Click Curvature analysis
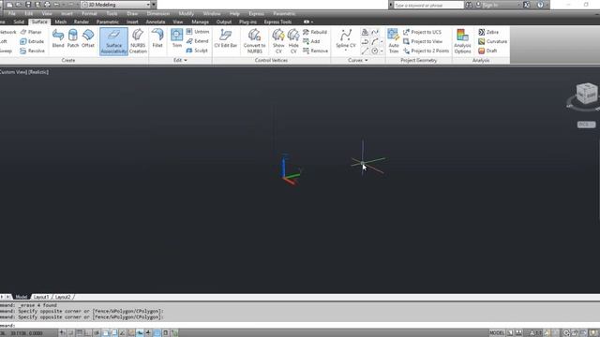This screenshot has height=337, width=600. [492, 41]
